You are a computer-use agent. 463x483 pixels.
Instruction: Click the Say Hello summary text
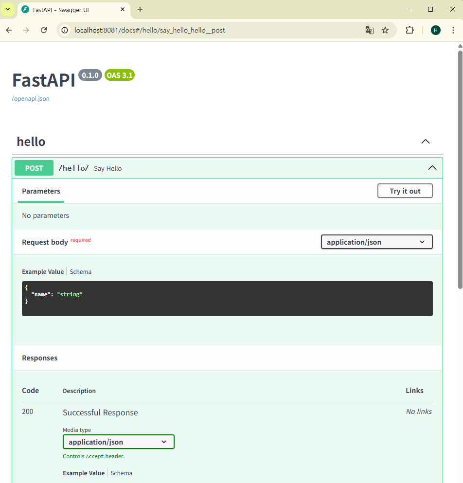coord(108,168)
